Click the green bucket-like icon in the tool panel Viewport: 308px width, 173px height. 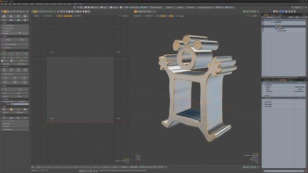(x=18, y=20)
